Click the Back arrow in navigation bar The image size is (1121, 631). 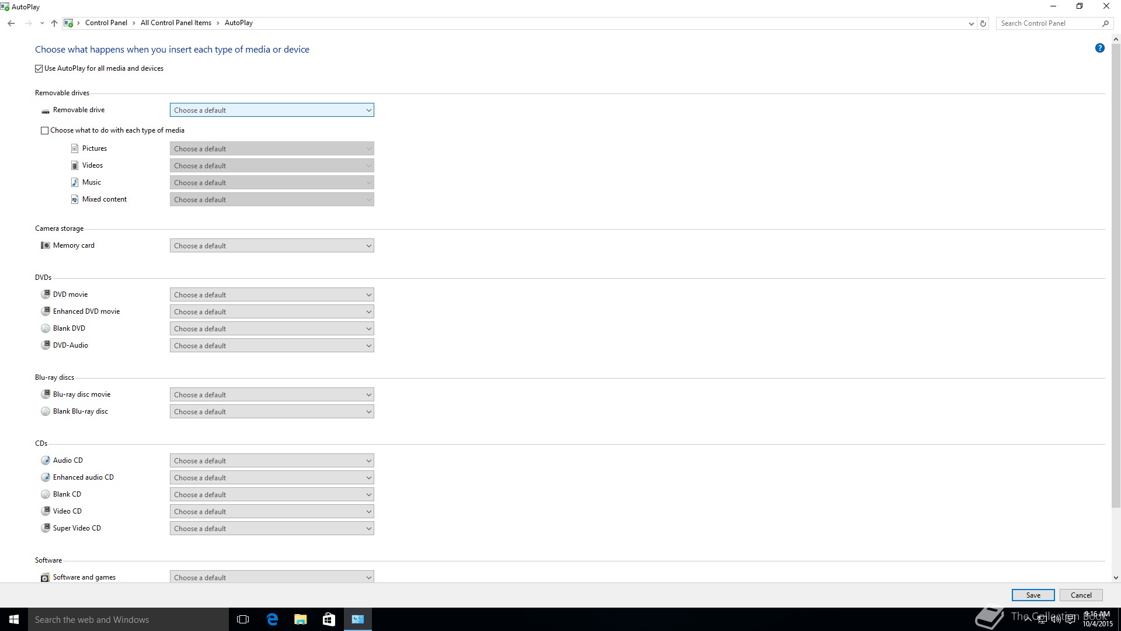[11, 23]
